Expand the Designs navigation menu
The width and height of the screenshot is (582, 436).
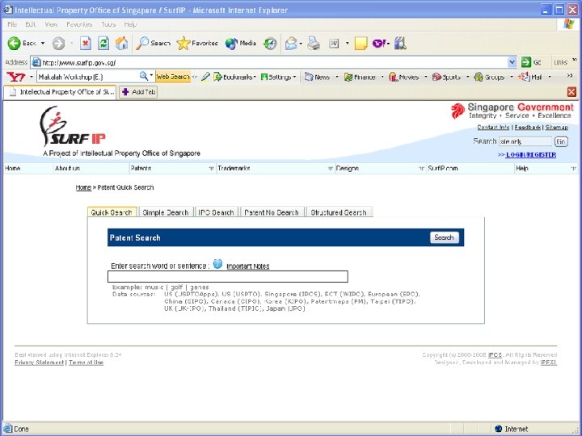pyautogui.click(x=421, y=168)
